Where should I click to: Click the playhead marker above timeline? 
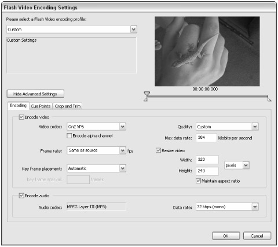pyautogui.click(x=147, y=94)
